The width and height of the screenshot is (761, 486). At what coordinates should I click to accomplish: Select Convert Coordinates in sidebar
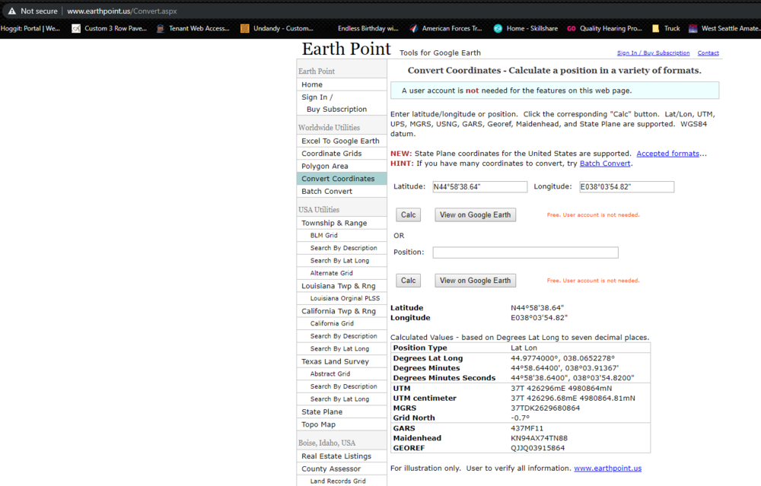pos(342,179)
